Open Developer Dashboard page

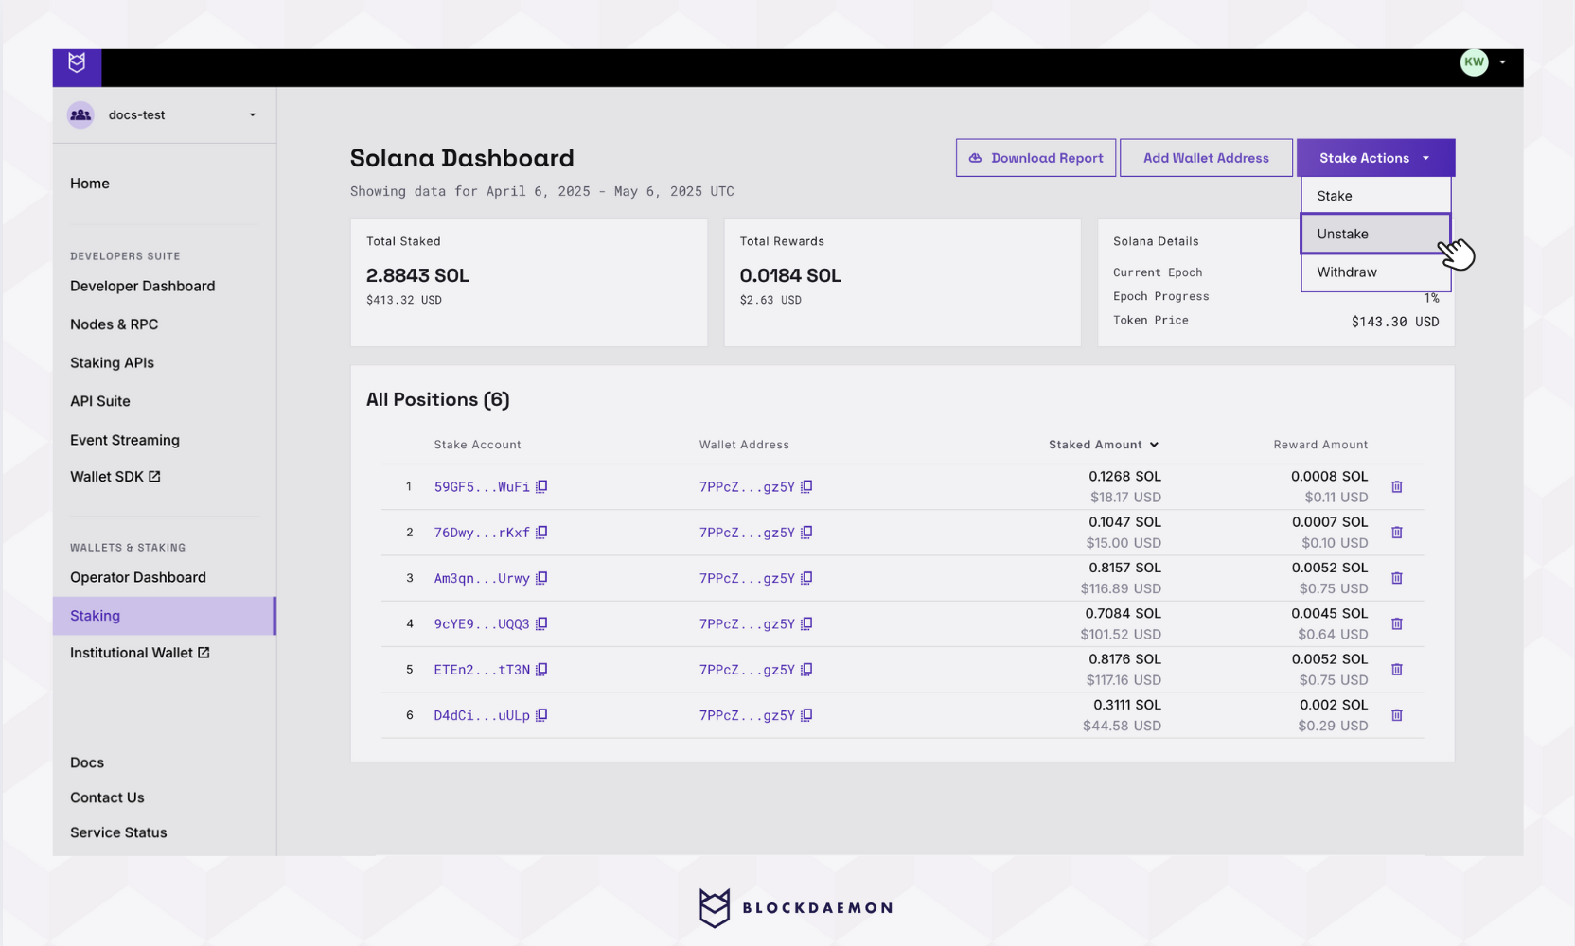click(142, 286)
